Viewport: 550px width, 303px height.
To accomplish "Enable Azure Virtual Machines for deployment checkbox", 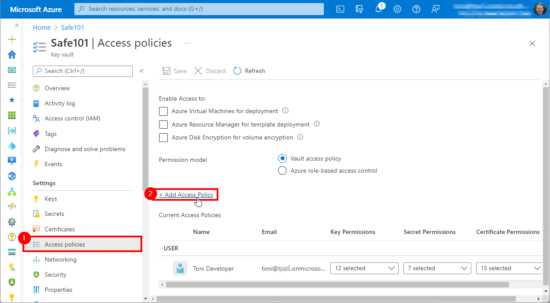I will click(163, 111).
